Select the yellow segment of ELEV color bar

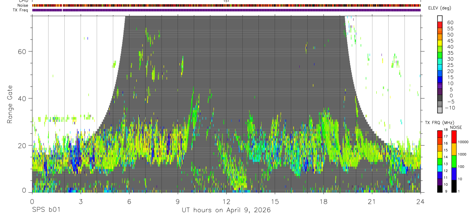click(440, 42)
